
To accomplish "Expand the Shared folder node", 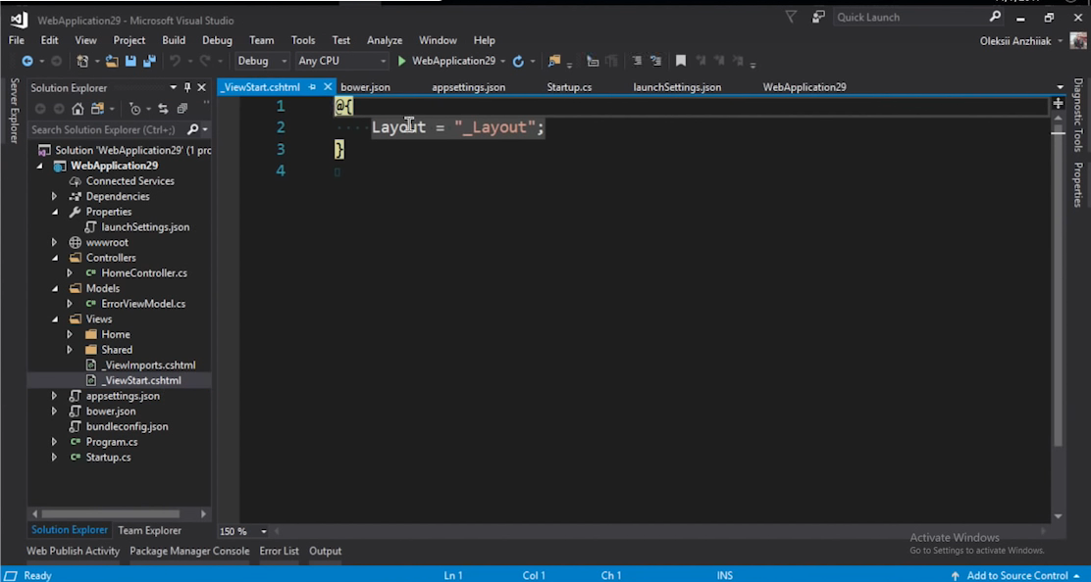I will pyautogui.click(x=70, y=350).
